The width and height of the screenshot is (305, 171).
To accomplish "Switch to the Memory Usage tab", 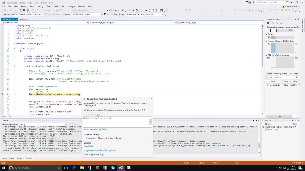I will tap(280, 73).
